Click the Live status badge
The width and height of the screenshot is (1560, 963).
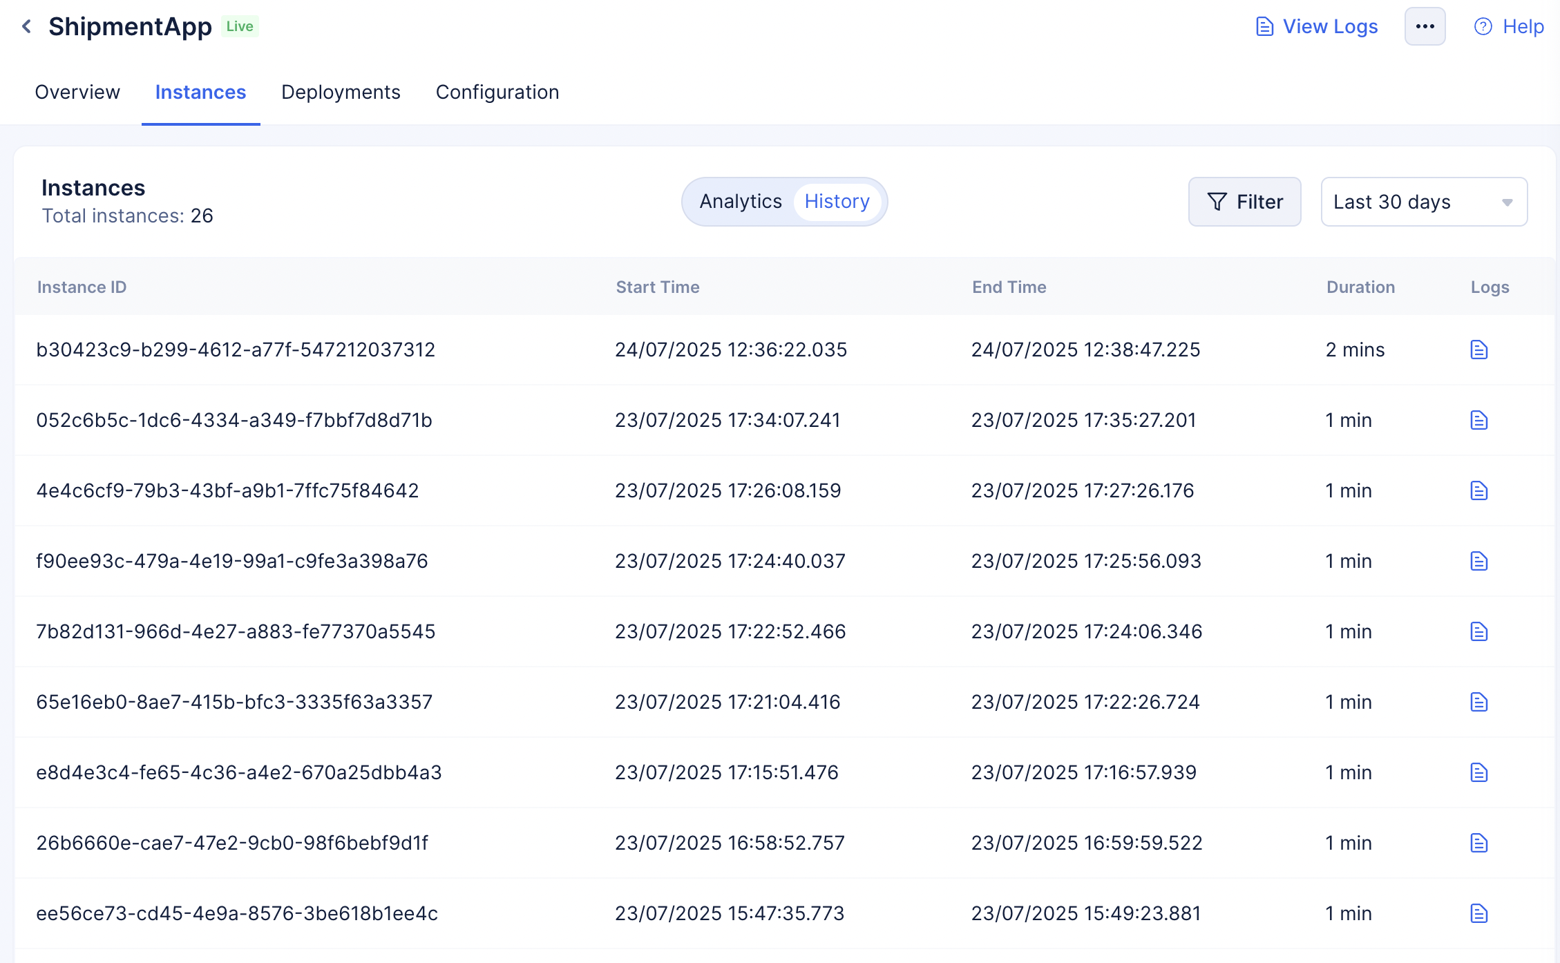coord(240,26)
